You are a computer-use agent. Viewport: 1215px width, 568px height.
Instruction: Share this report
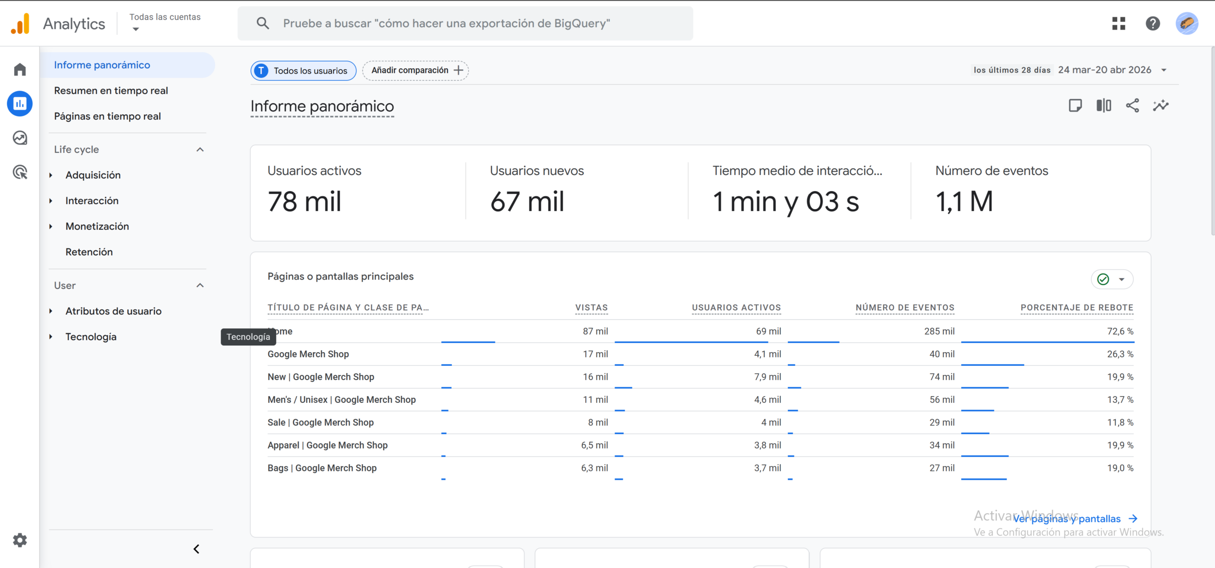[x=1132, y=105]
